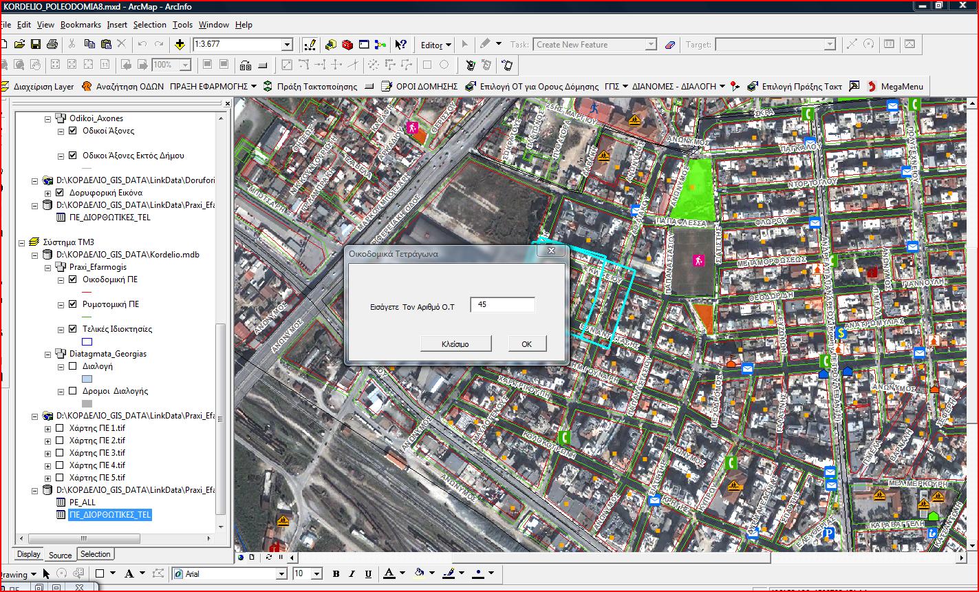Open the ModelBuilder icon
This screenshot has height=592, width=979.
(380, 44)
